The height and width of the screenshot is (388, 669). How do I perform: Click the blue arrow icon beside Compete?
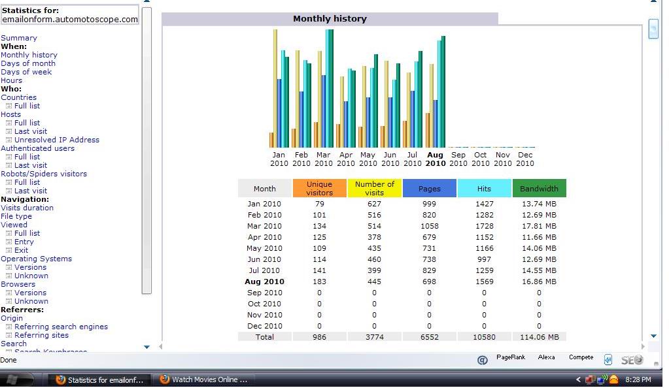tap(608, 361)
